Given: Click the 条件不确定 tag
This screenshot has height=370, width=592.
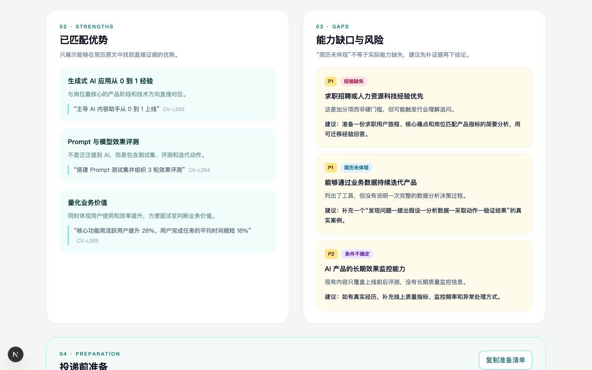Looking at the screenshot, I should [357, 254].
